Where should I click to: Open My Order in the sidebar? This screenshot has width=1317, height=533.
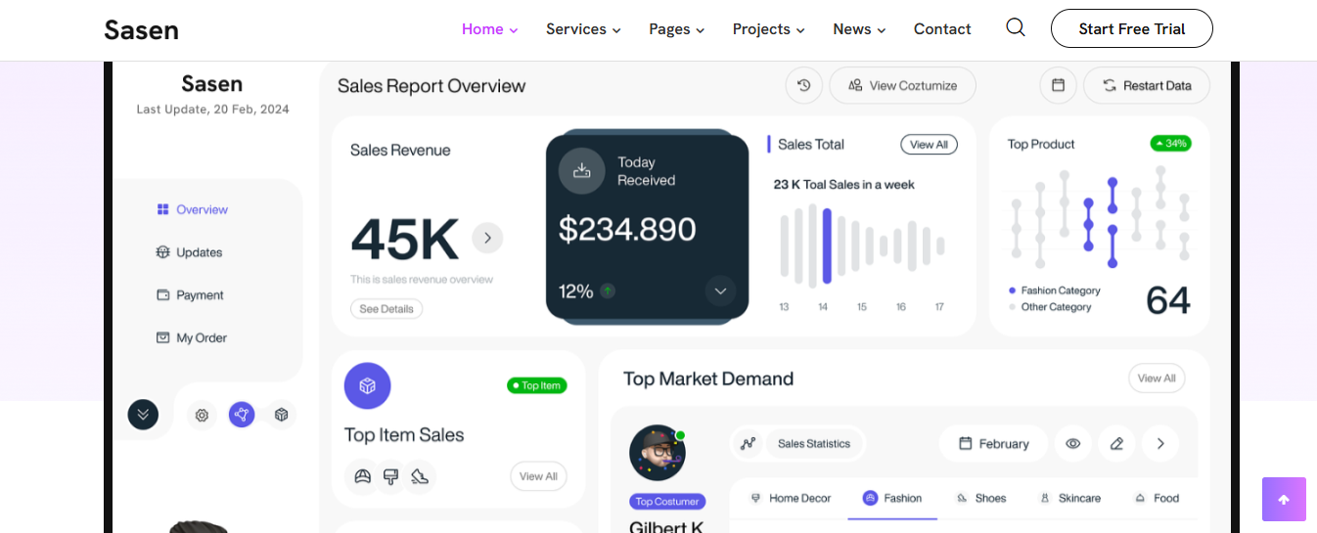pyautogui.click(x=192, y=337)
